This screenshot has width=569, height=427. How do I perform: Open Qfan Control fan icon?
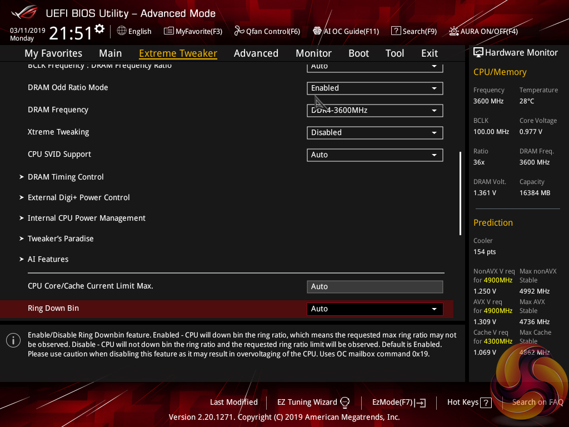click(239, 31)
